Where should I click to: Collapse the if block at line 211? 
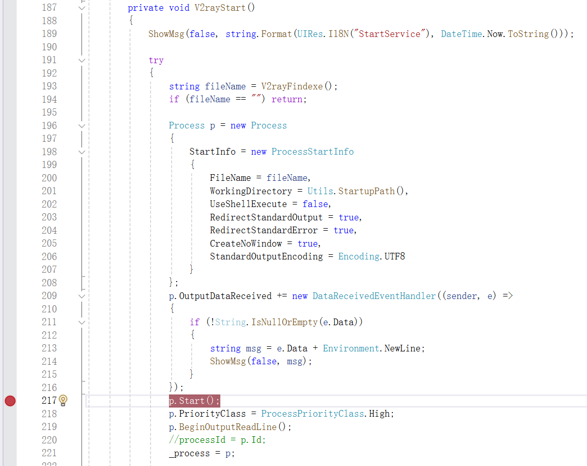click(x=82, y=322)
